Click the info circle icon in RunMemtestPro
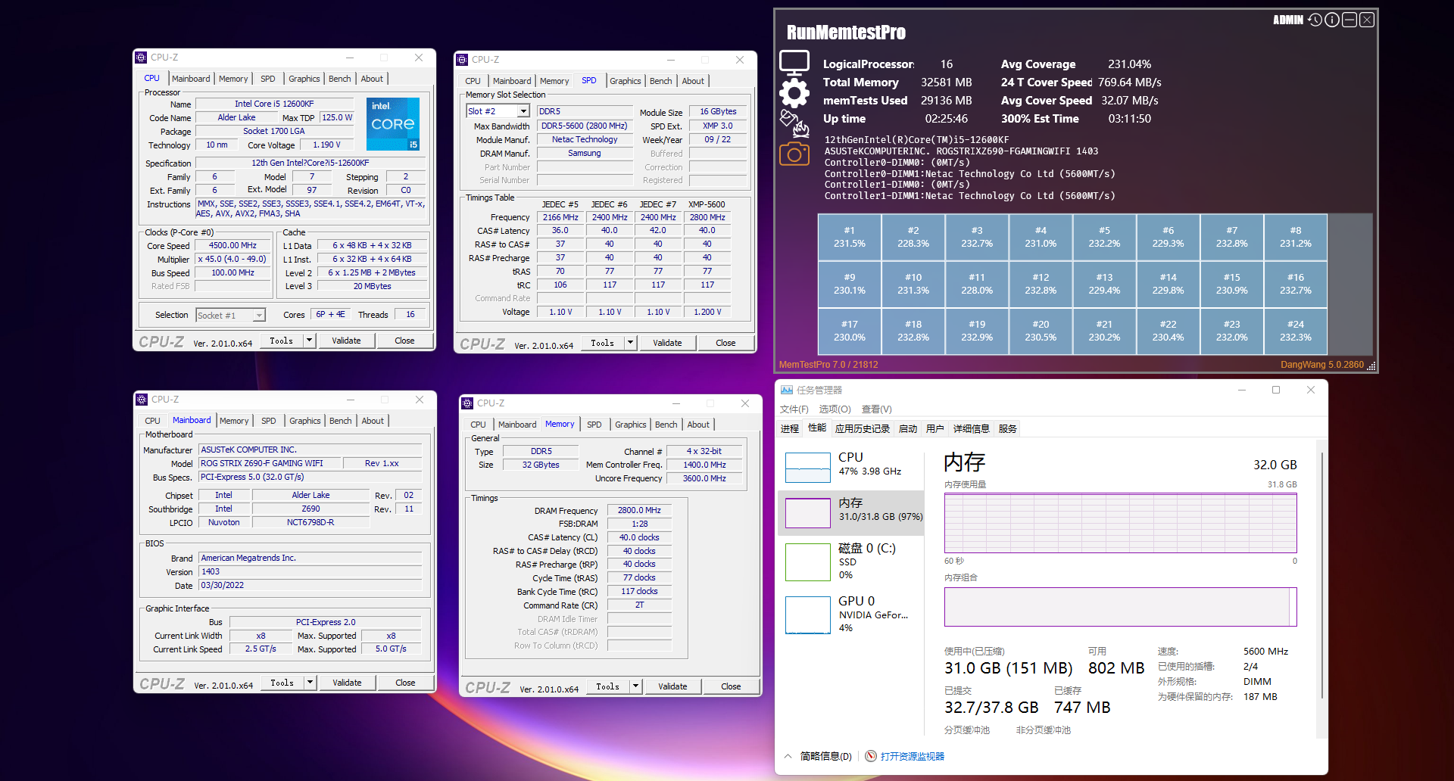 click(x=1331, y=20)
